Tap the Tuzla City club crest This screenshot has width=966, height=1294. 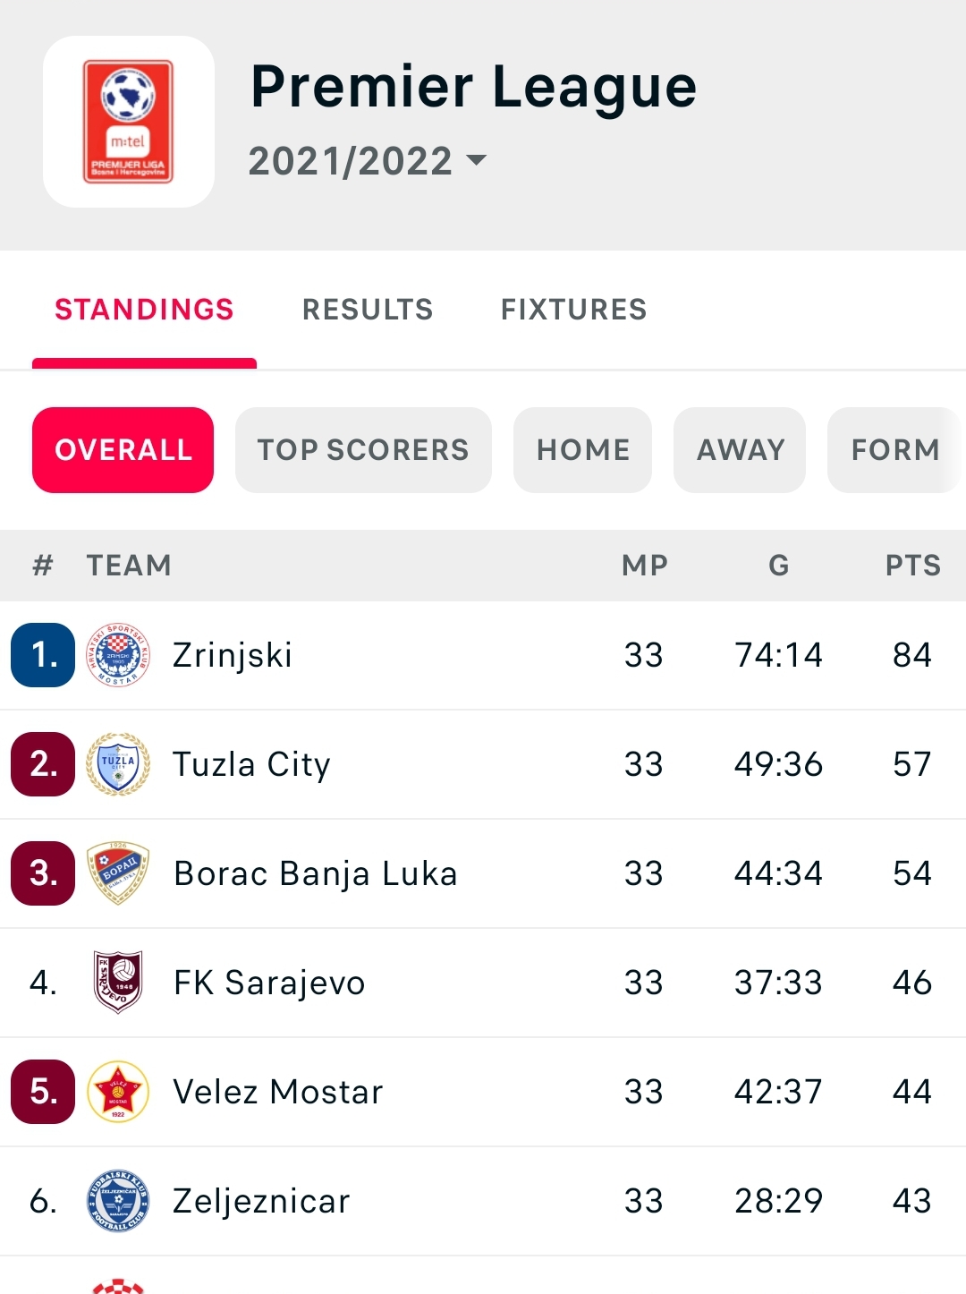pyautogui.click(x=118, y=764)
